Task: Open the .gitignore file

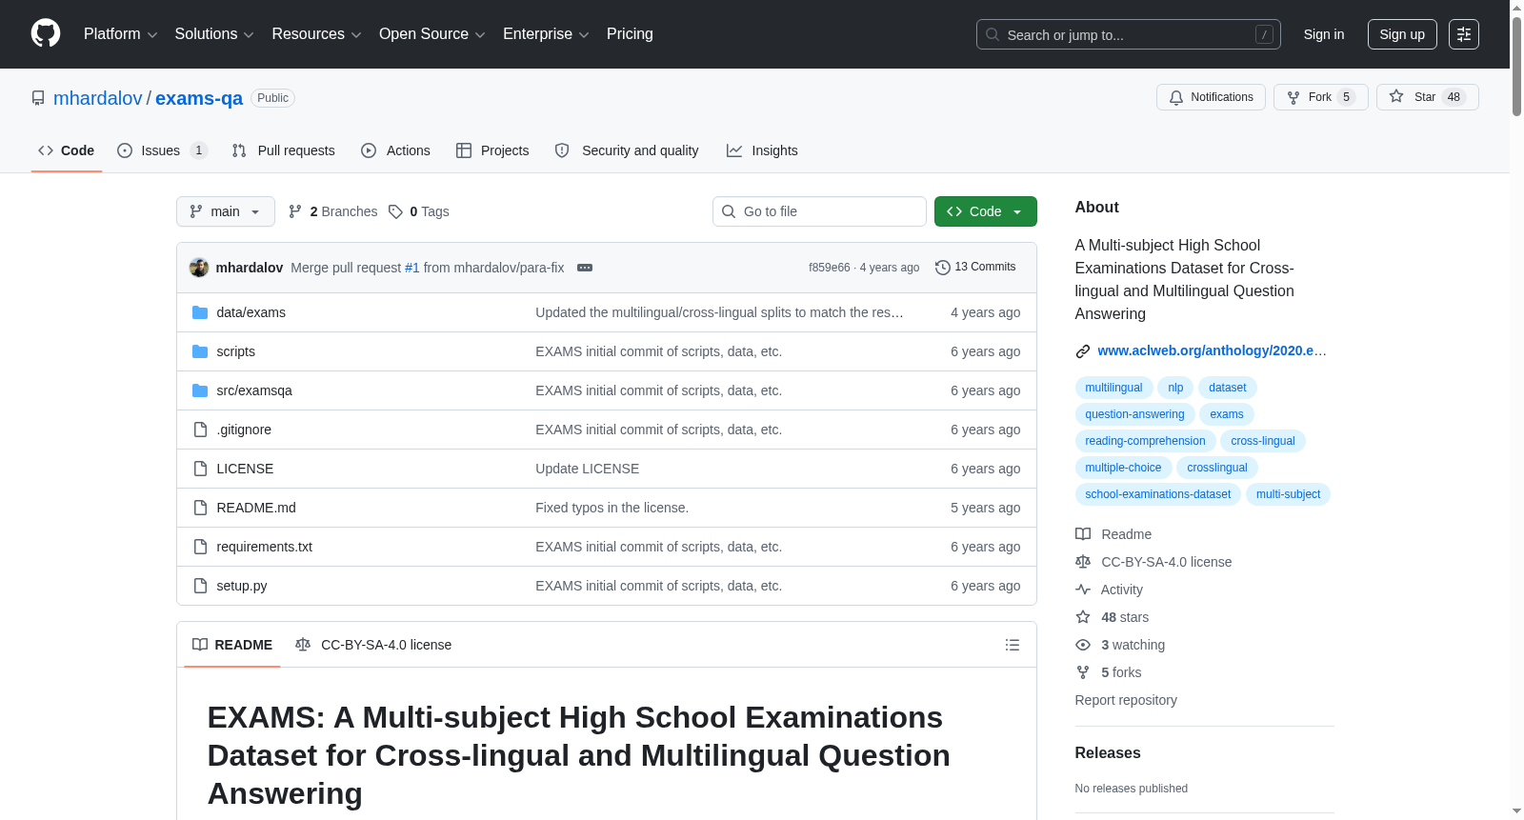Action: [244, 430]
